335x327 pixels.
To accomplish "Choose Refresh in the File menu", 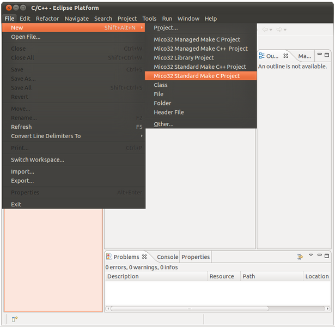I will click(x=74, y=127).
